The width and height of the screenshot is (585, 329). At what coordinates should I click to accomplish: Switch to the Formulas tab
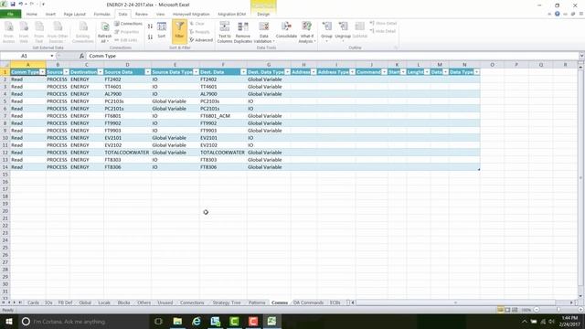pos(101,15)
